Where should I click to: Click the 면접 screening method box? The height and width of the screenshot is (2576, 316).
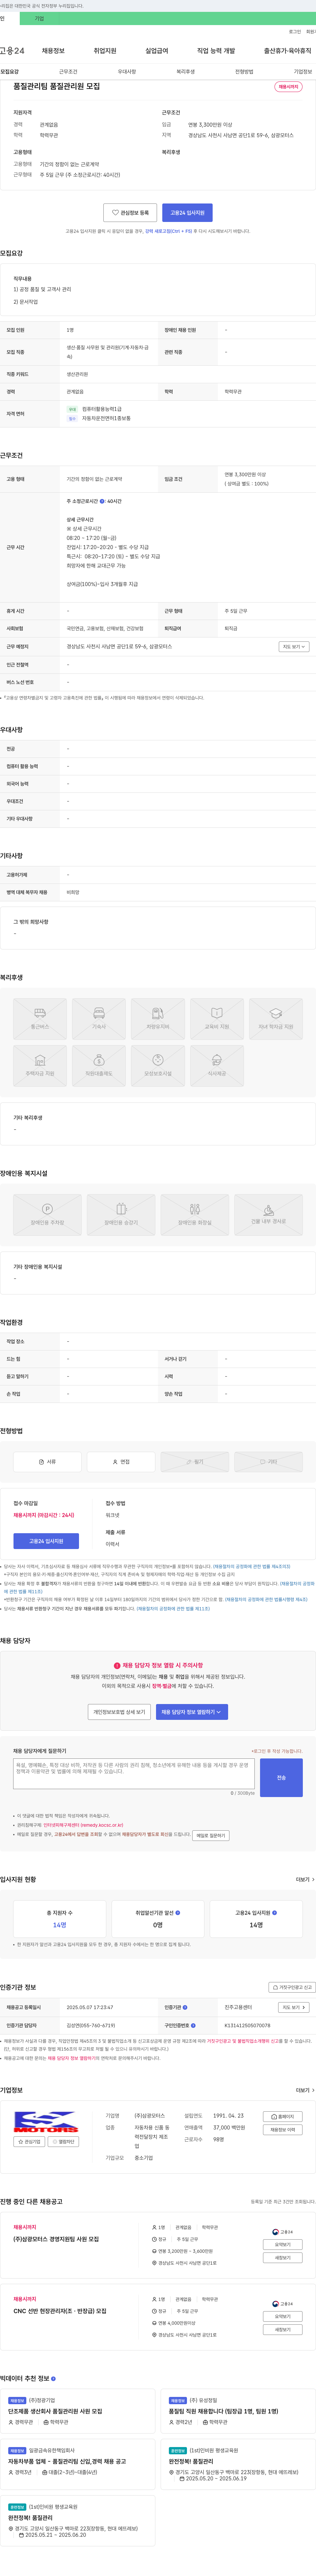[120, 1462]
